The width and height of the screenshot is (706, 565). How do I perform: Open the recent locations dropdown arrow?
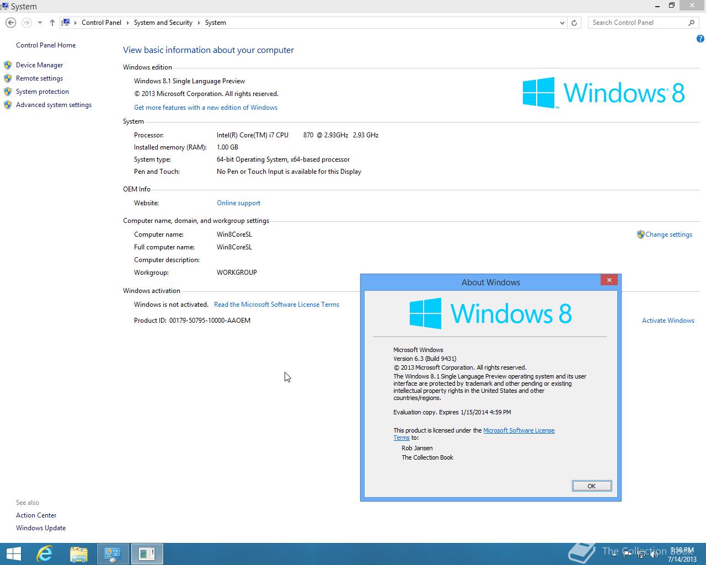tap(40, 23)
